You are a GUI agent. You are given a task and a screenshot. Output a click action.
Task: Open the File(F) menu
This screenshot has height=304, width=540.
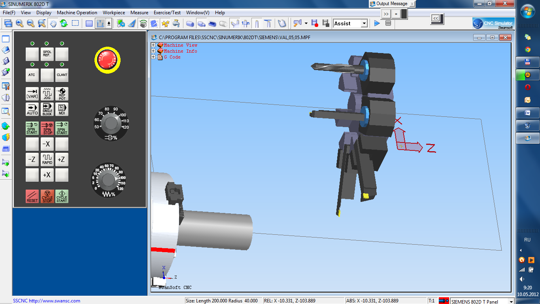[9, 13]
